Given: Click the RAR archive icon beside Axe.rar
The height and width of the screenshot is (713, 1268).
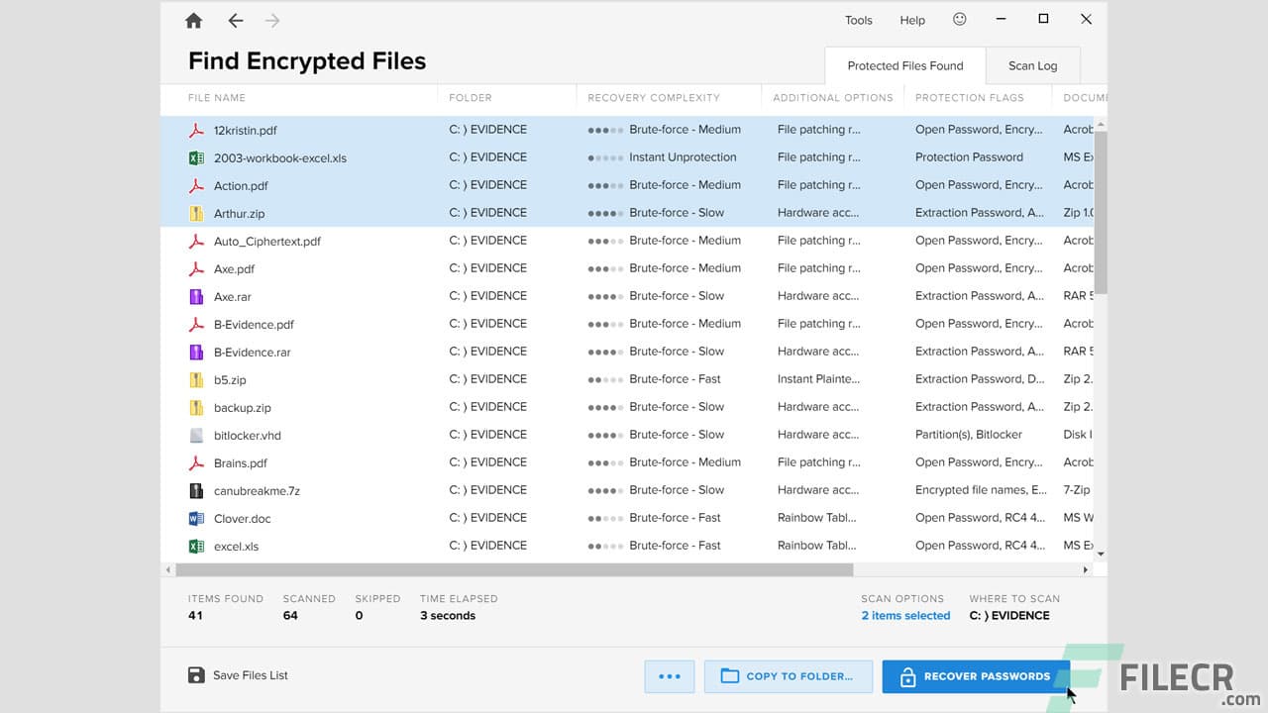Looking at the screenshot, I should (x=198, y=296).
